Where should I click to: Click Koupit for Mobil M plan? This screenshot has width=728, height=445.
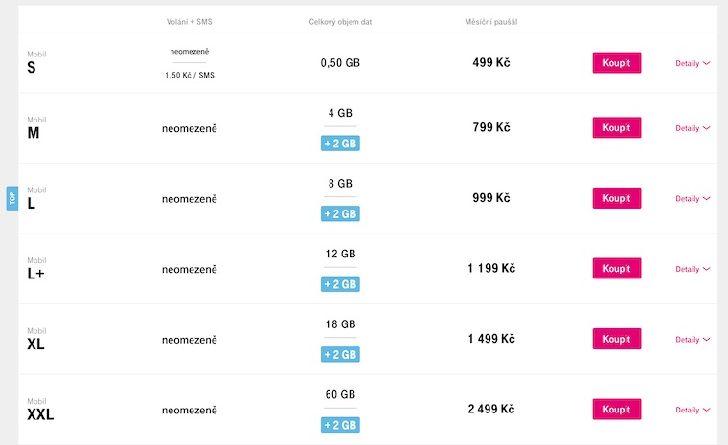point(616,128)
